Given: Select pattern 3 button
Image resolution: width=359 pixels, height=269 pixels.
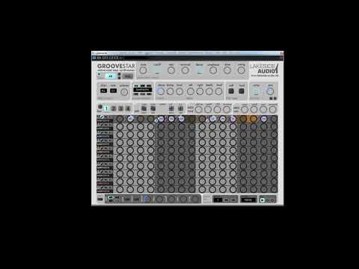Looking at the screenshot, I should [121, 108].
